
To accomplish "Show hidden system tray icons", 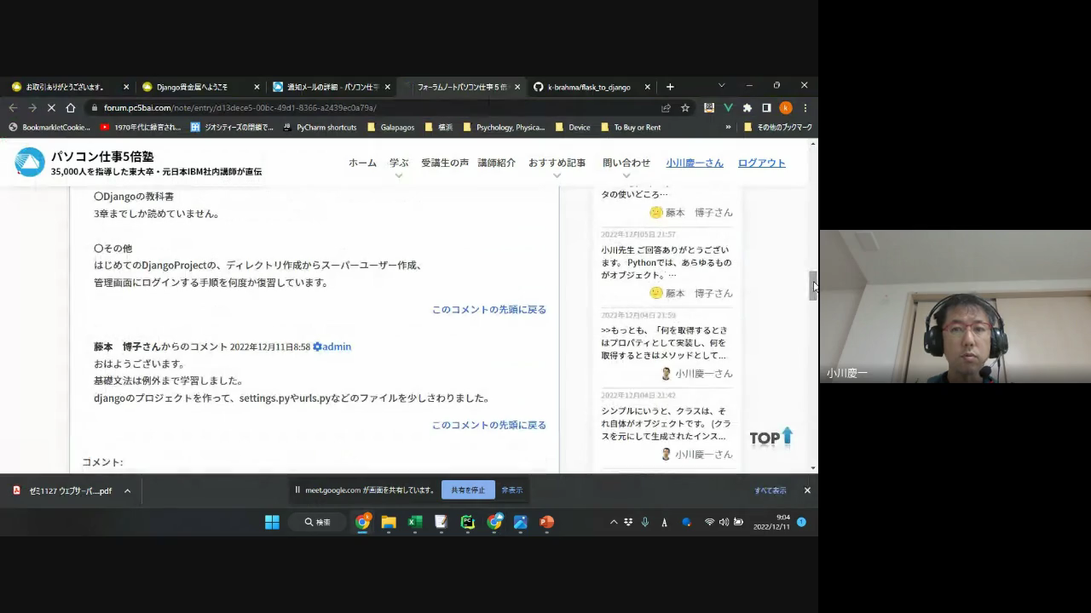I will (613, 522).
